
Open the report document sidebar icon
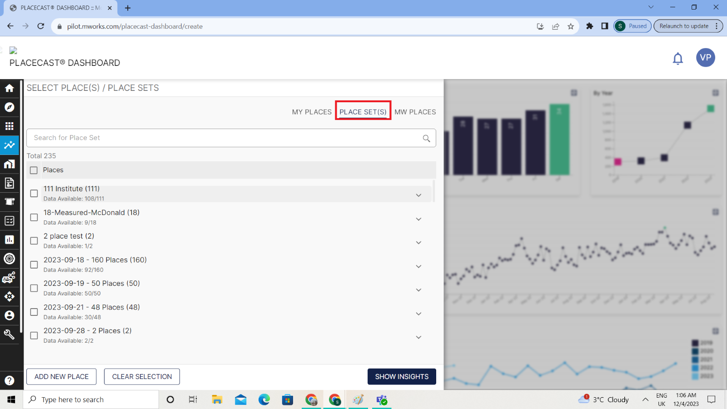(10, 183)
